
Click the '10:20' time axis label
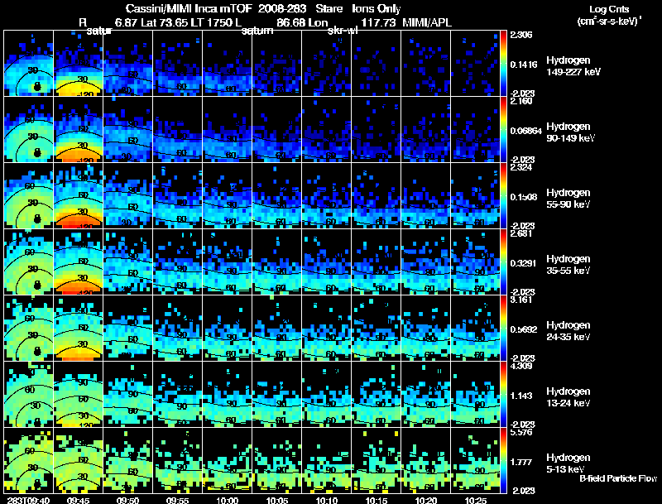[426, 500]
